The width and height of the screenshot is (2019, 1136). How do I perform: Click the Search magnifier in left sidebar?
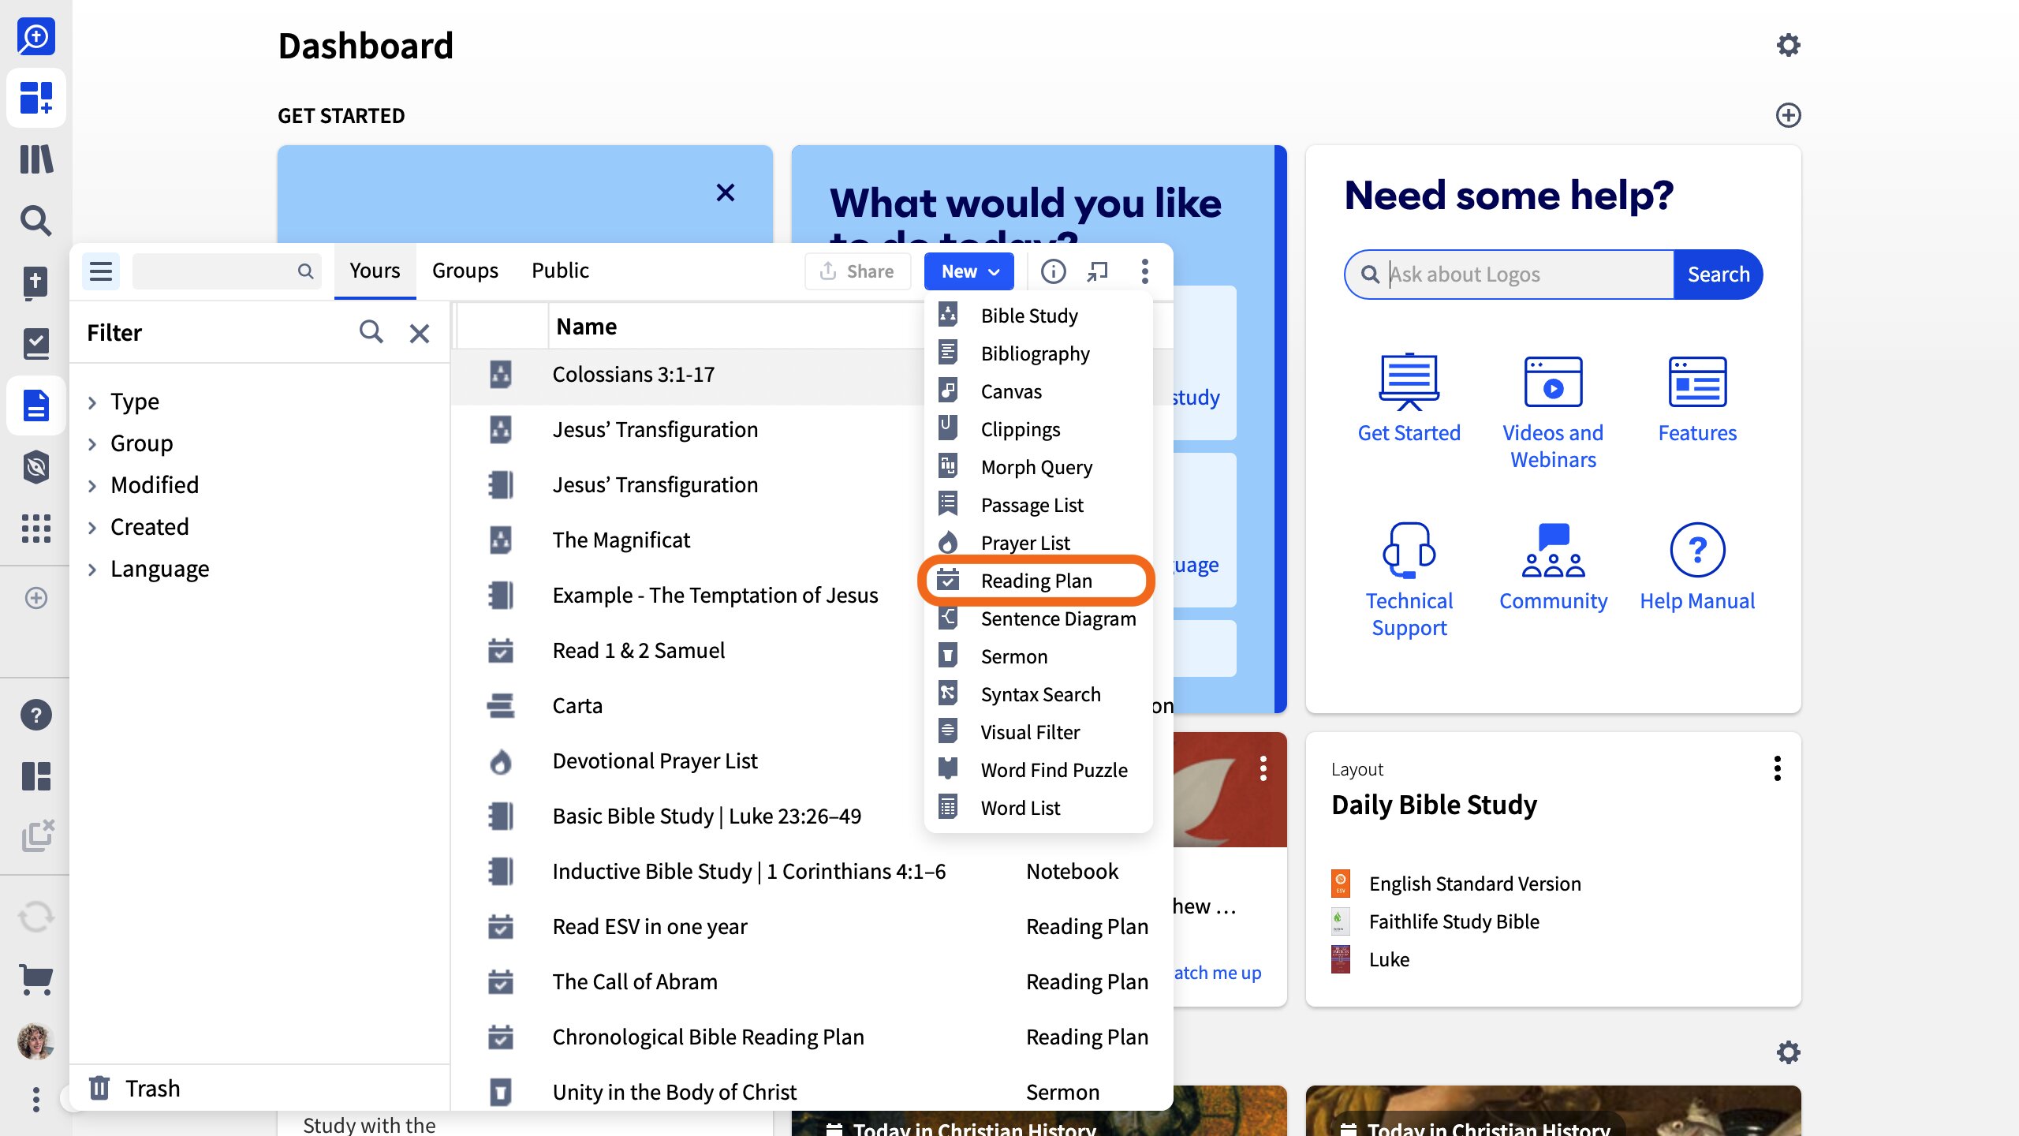[x=36, y=220]
